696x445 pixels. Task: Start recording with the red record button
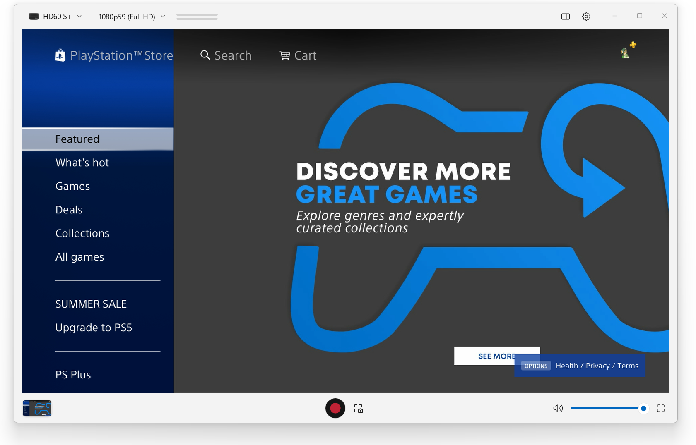point(335,408)
